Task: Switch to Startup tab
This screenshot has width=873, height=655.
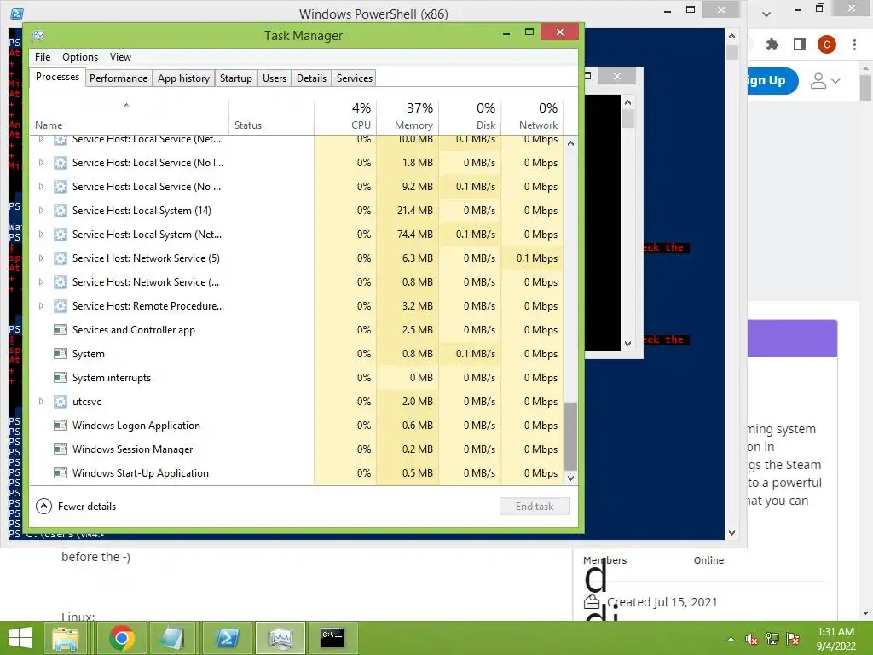Action: [x=236, y=78]
